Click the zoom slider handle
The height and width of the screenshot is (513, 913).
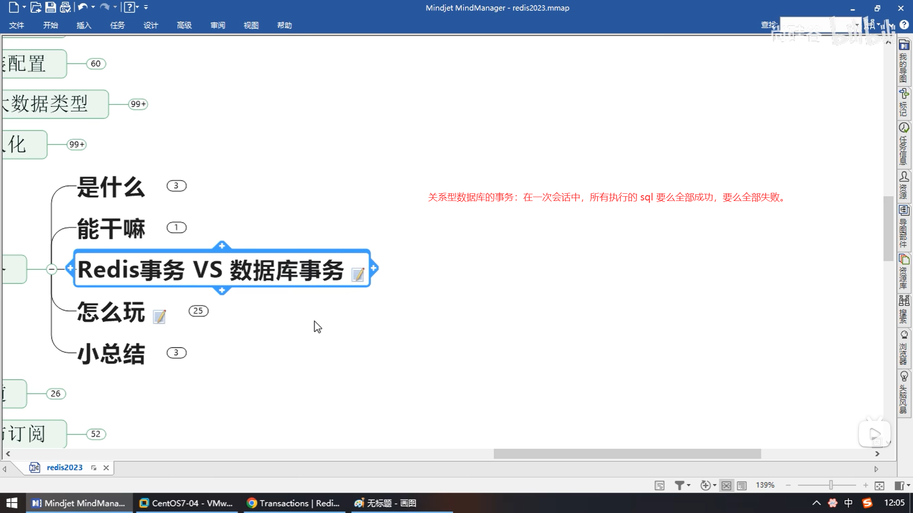pos(831,485)
